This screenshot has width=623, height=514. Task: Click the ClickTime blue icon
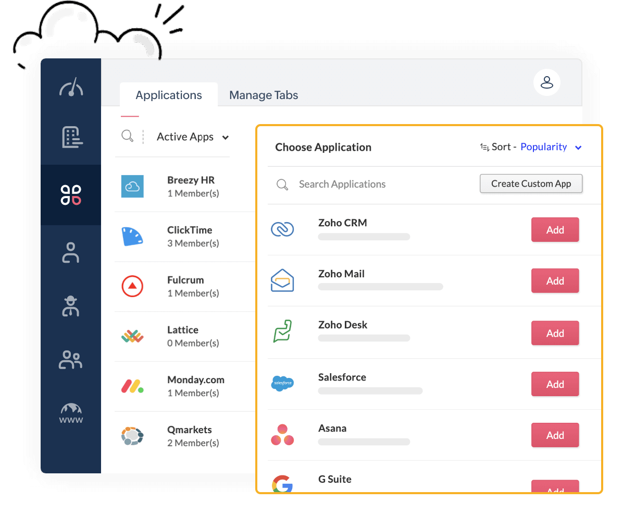pyautogui.click(x=132, y=237)
